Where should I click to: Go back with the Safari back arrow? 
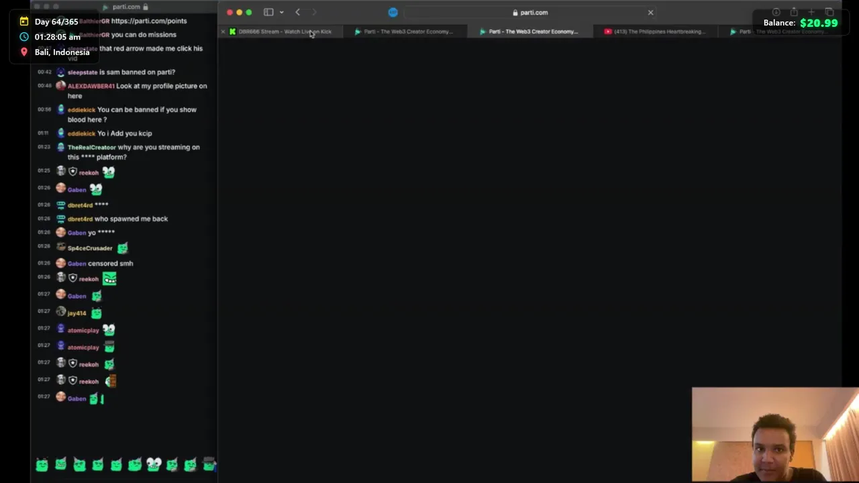(x=298, y=12)
